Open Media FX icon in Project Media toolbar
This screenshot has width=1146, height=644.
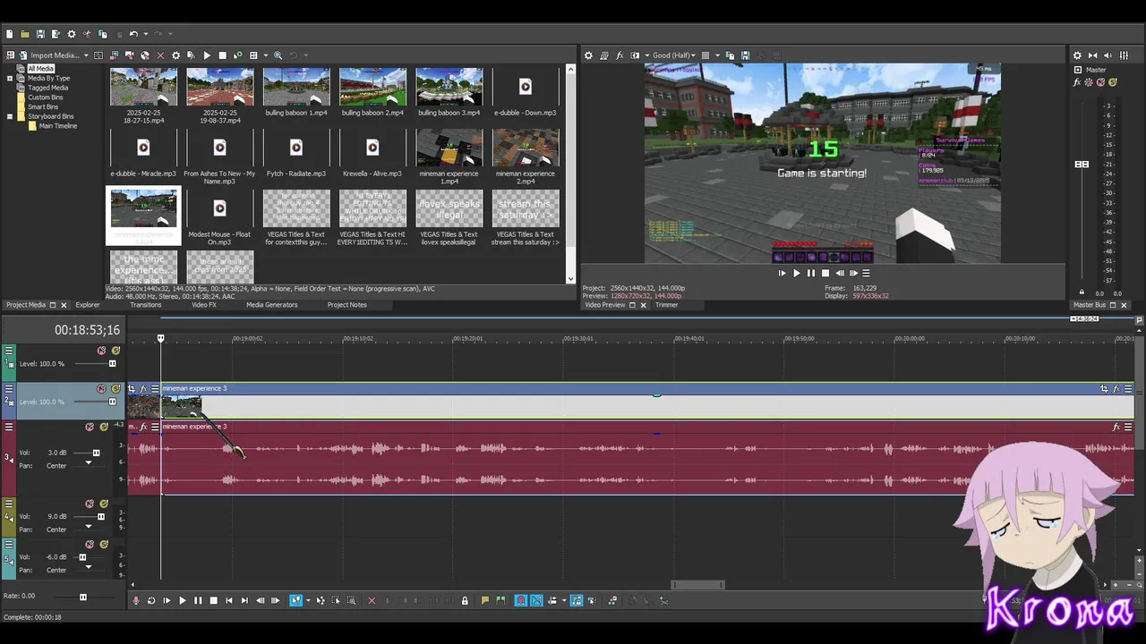pyautogui.click(x=191, y=55)
